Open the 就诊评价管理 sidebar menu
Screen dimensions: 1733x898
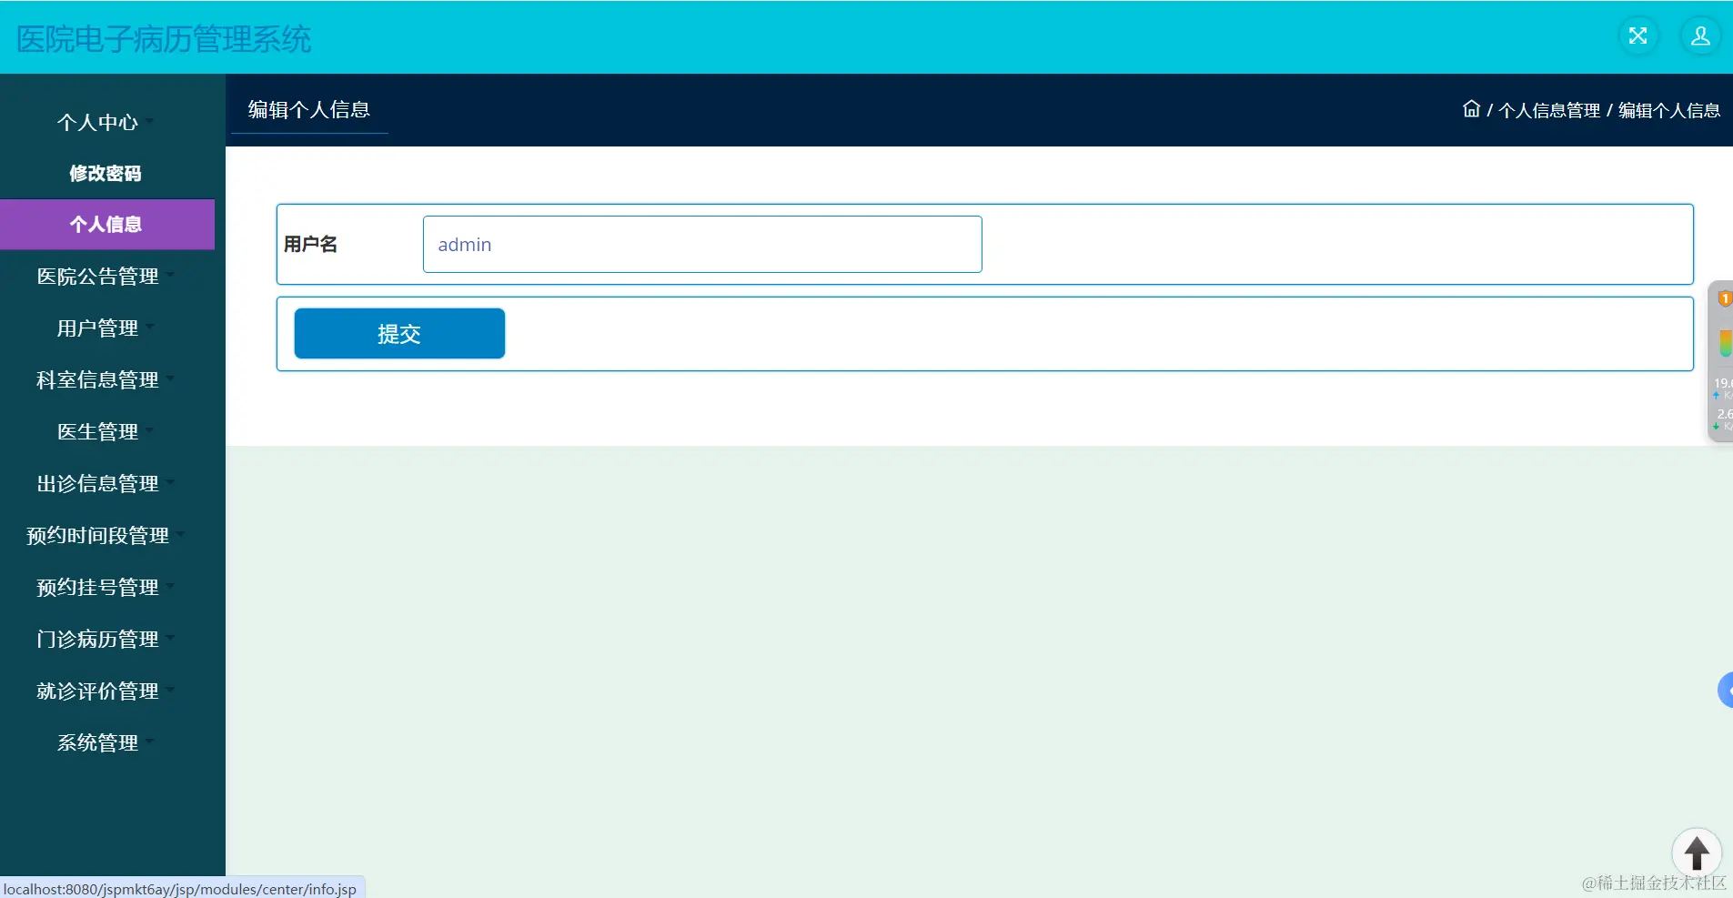coord(106,691)
